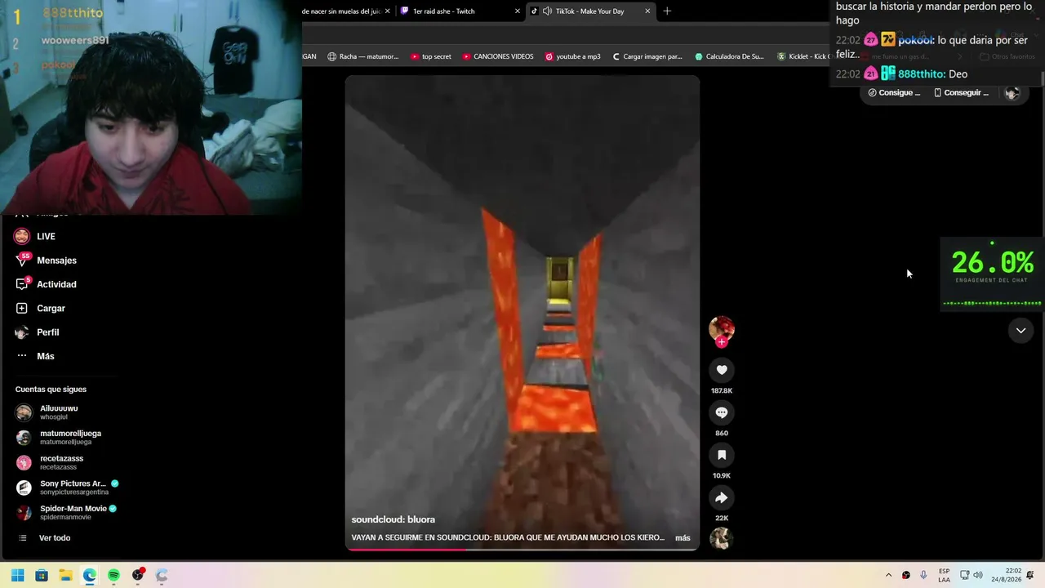Click Ailuuuuwu's avatar thumbnail

tap(24, 412)
